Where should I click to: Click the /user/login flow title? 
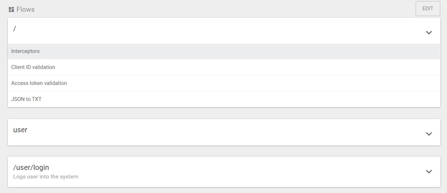click(31, 167)
